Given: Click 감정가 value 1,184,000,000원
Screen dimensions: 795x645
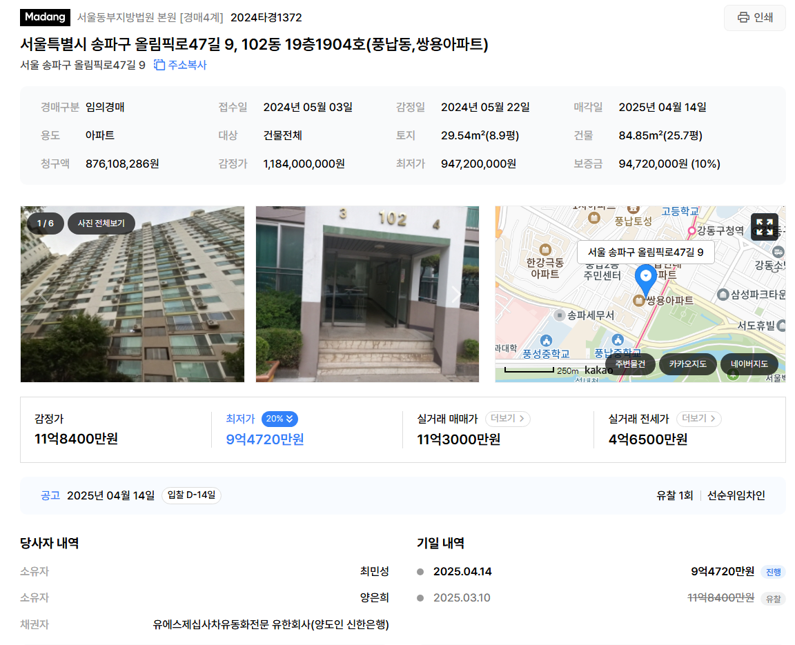Looking at the screenshot, I should (304, 163).
